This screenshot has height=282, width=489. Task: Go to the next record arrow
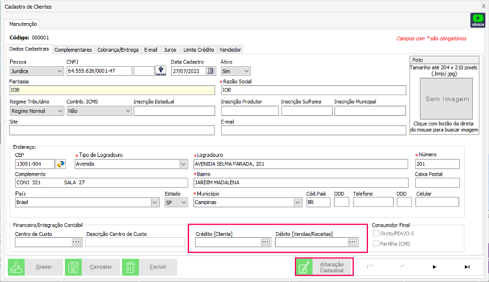435,267
